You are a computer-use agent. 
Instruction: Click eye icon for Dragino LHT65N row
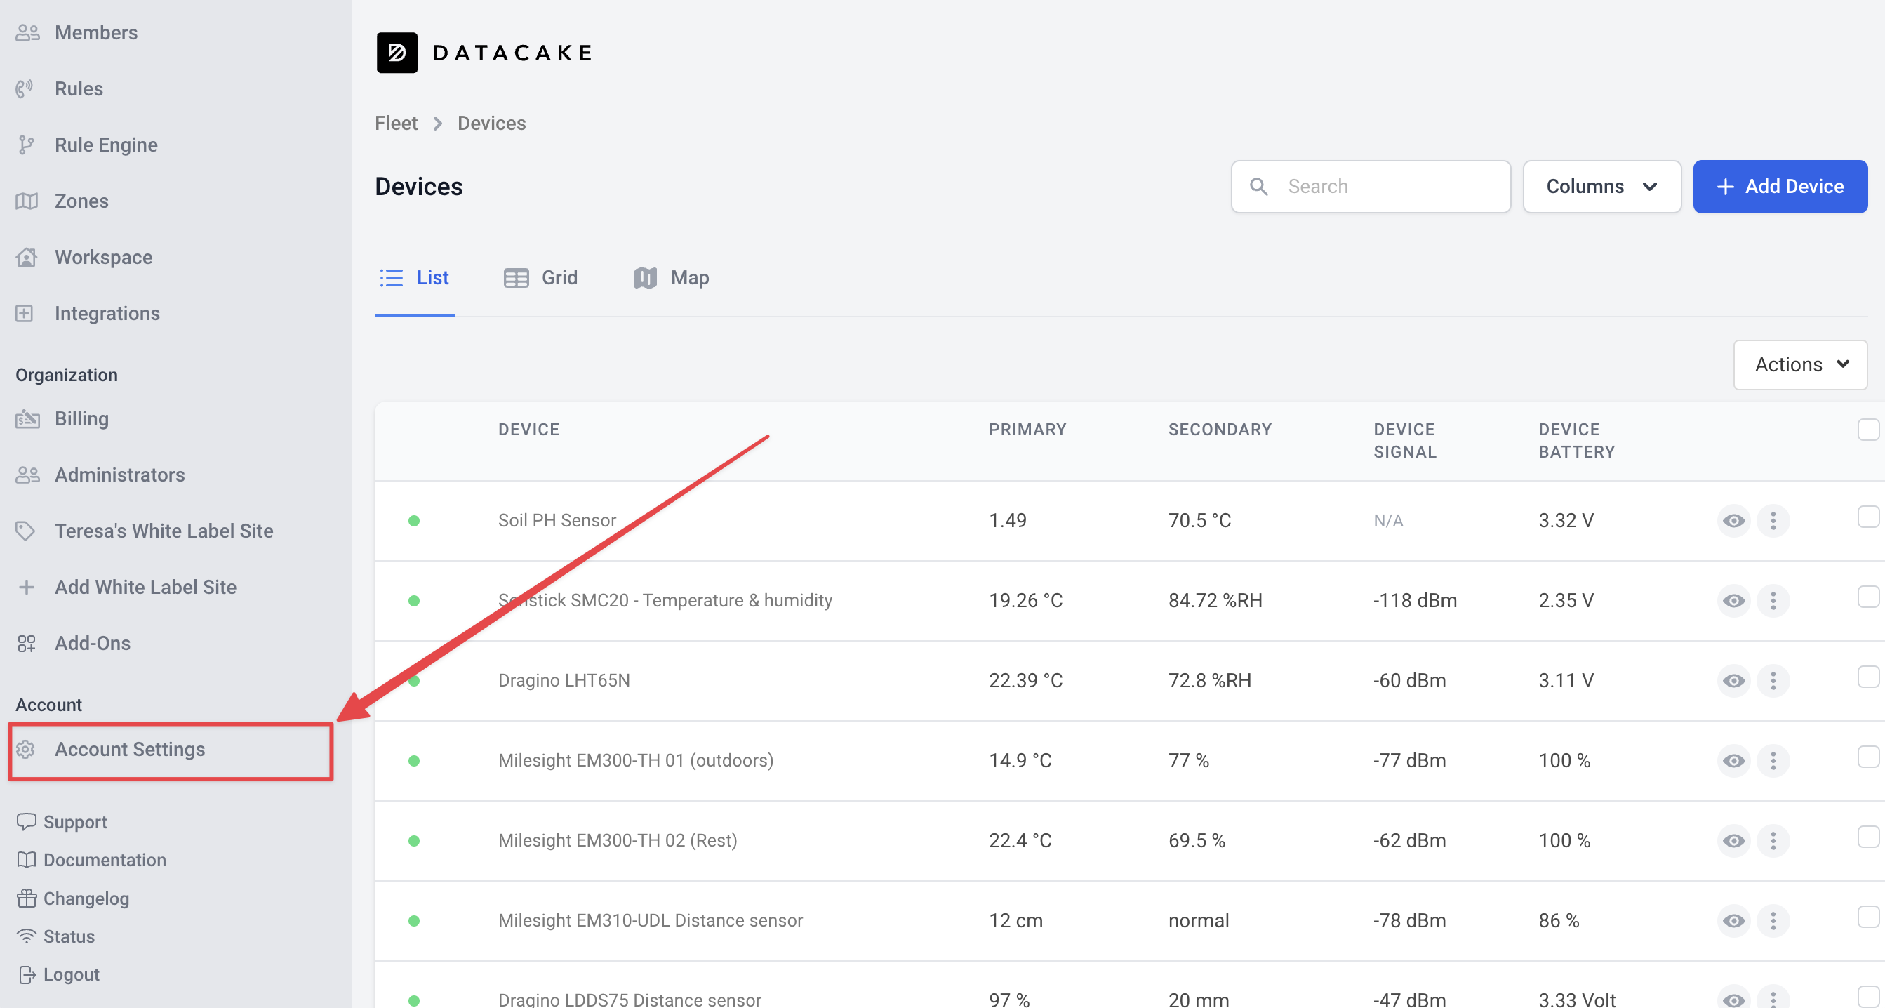tap(1733, 681)
